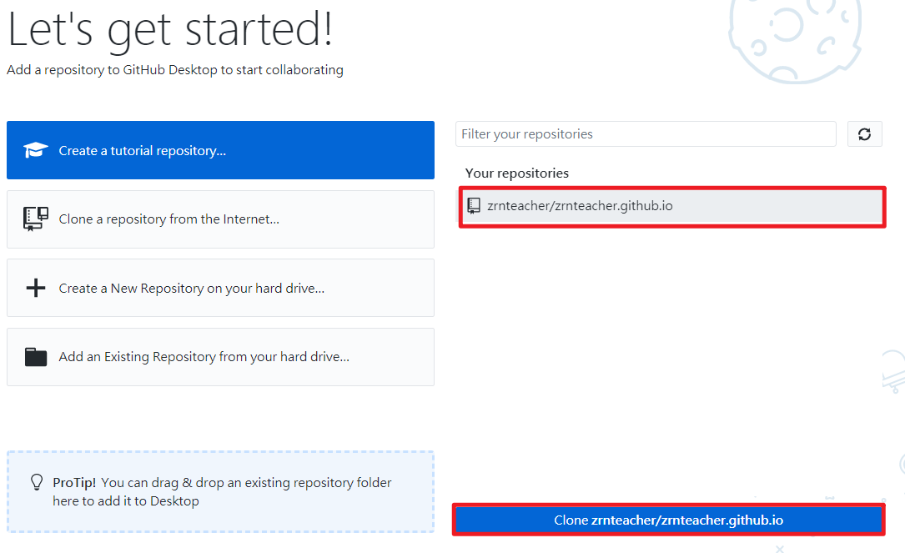Focus the Filter your repositories field
Screen dimensions: 905x553
coord(645,134)
